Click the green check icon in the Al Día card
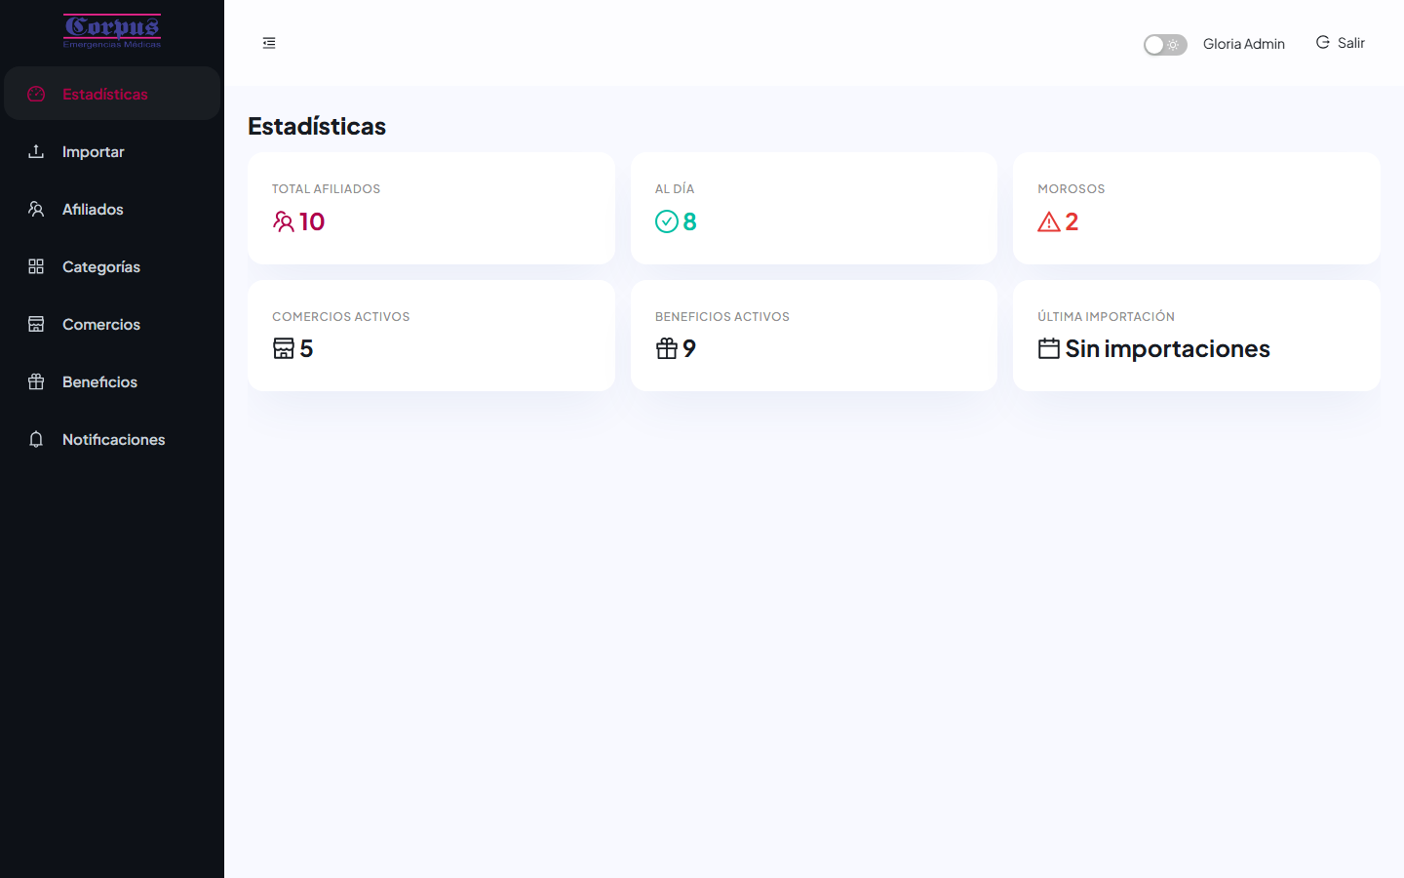1404x878 pixels. coord(667,221)
